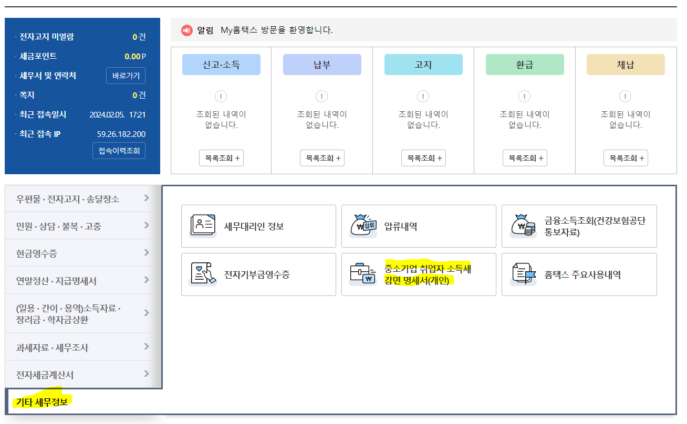This screenshot has width=687, height=424.
Task: Click the exclamation icon under 납부
Action: (x=322, y=97)
